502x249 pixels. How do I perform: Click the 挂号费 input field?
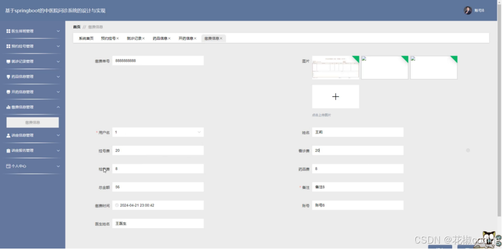[x=158, y=151]
